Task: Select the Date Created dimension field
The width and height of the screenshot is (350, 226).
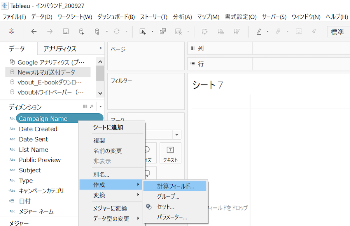Action: click(38, 129)
